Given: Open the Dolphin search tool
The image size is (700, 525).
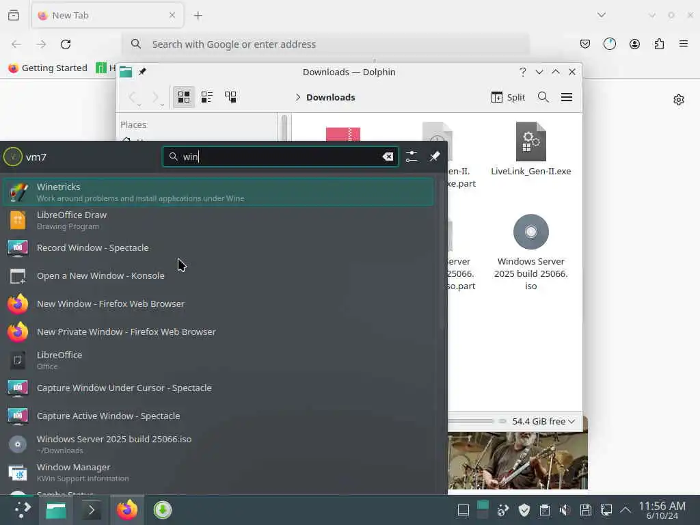Looking at the screenshot, I should [x=543, y=97].
